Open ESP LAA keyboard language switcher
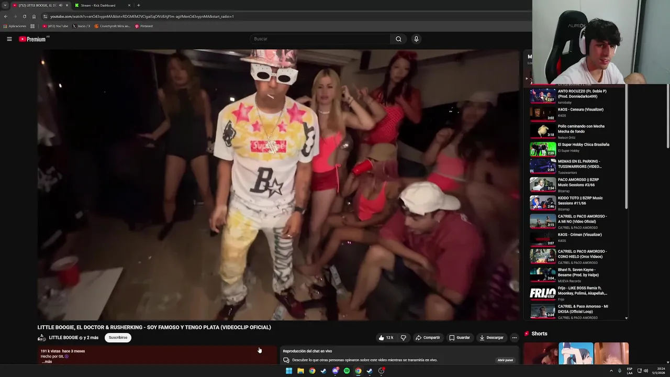Screen dimensions: 670x377 [x=630, y=371]
